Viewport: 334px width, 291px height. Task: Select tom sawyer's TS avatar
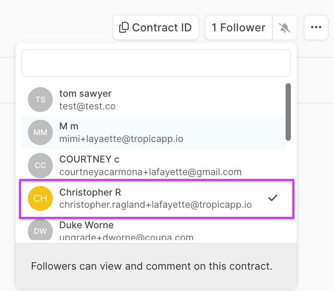click(x=40, y=99)
